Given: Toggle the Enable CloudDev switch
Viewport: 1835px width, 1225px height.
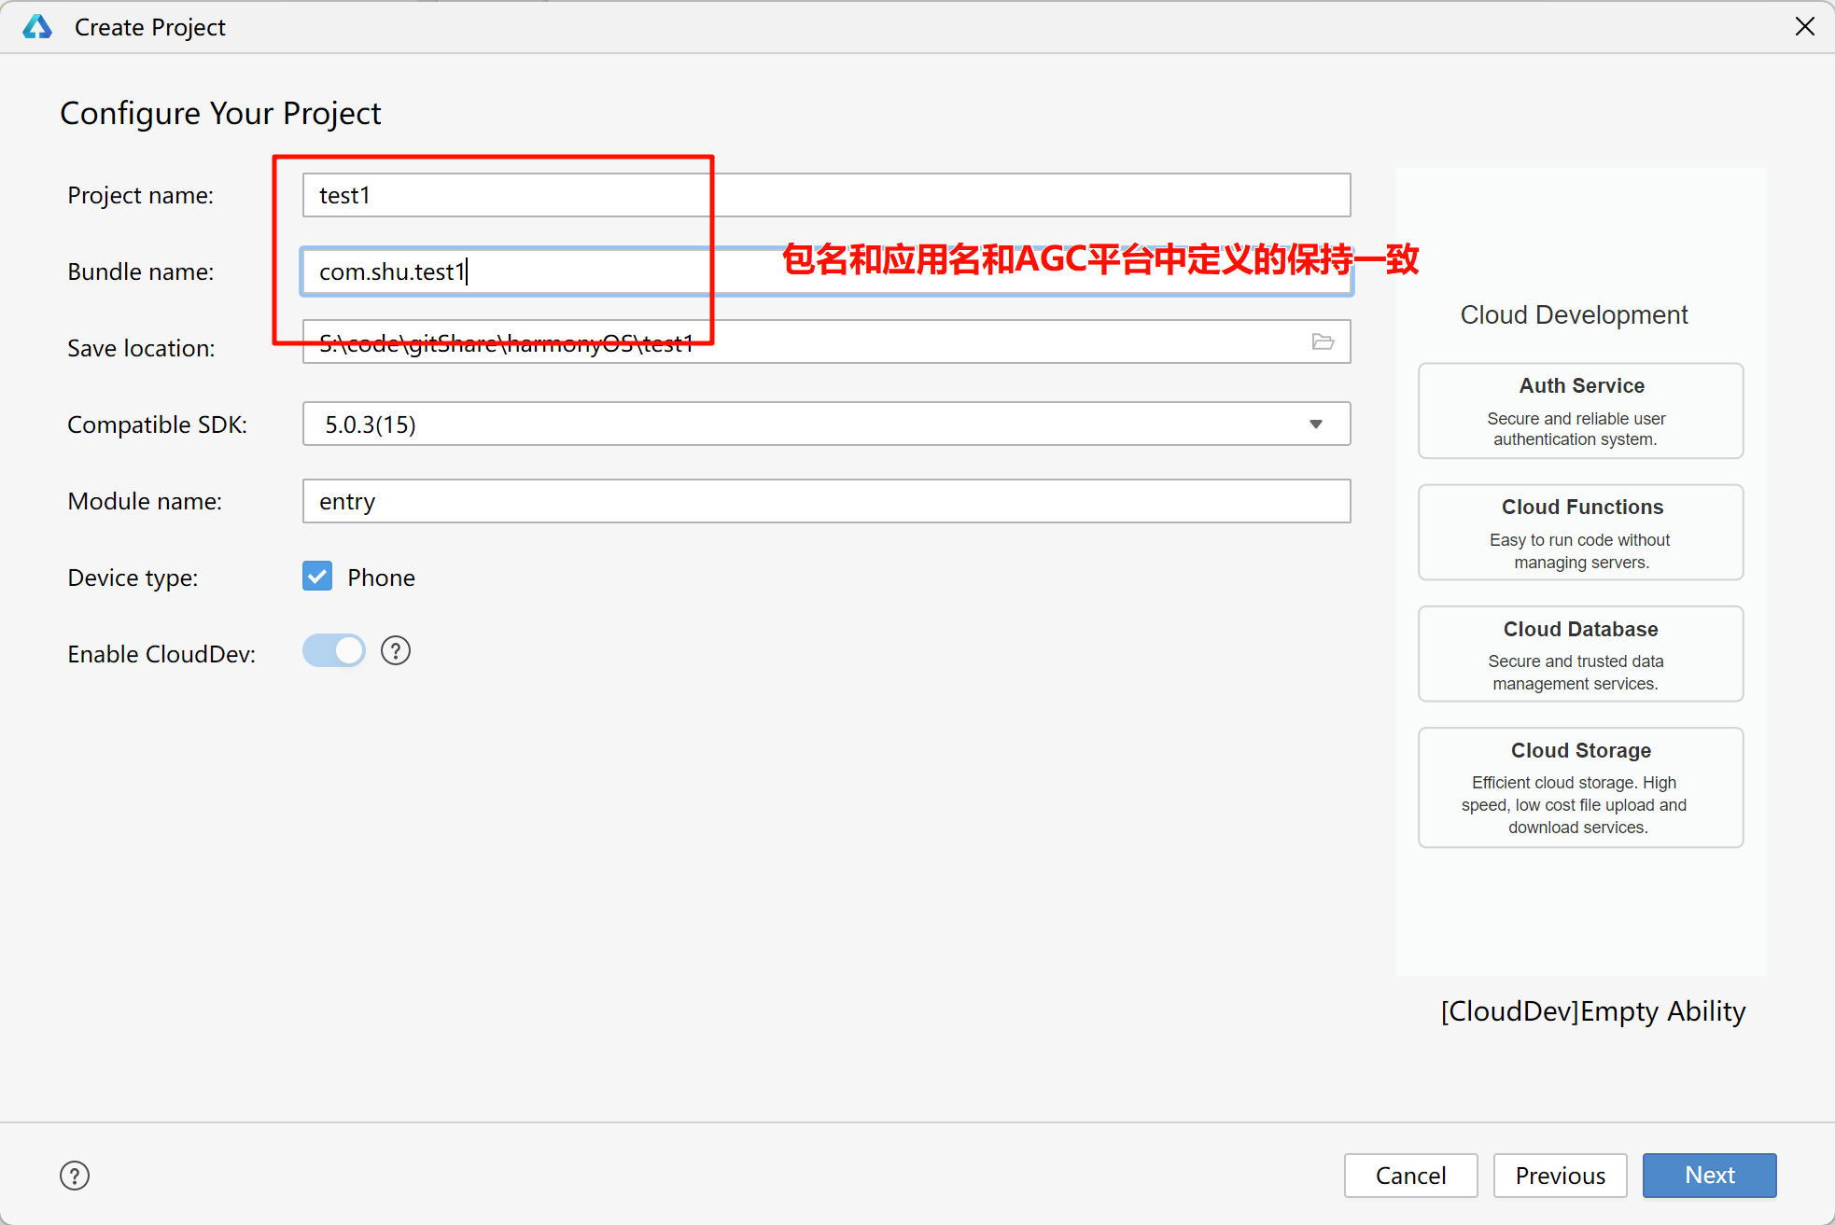Looking at the screenshot, I should [x=333, y=650].
